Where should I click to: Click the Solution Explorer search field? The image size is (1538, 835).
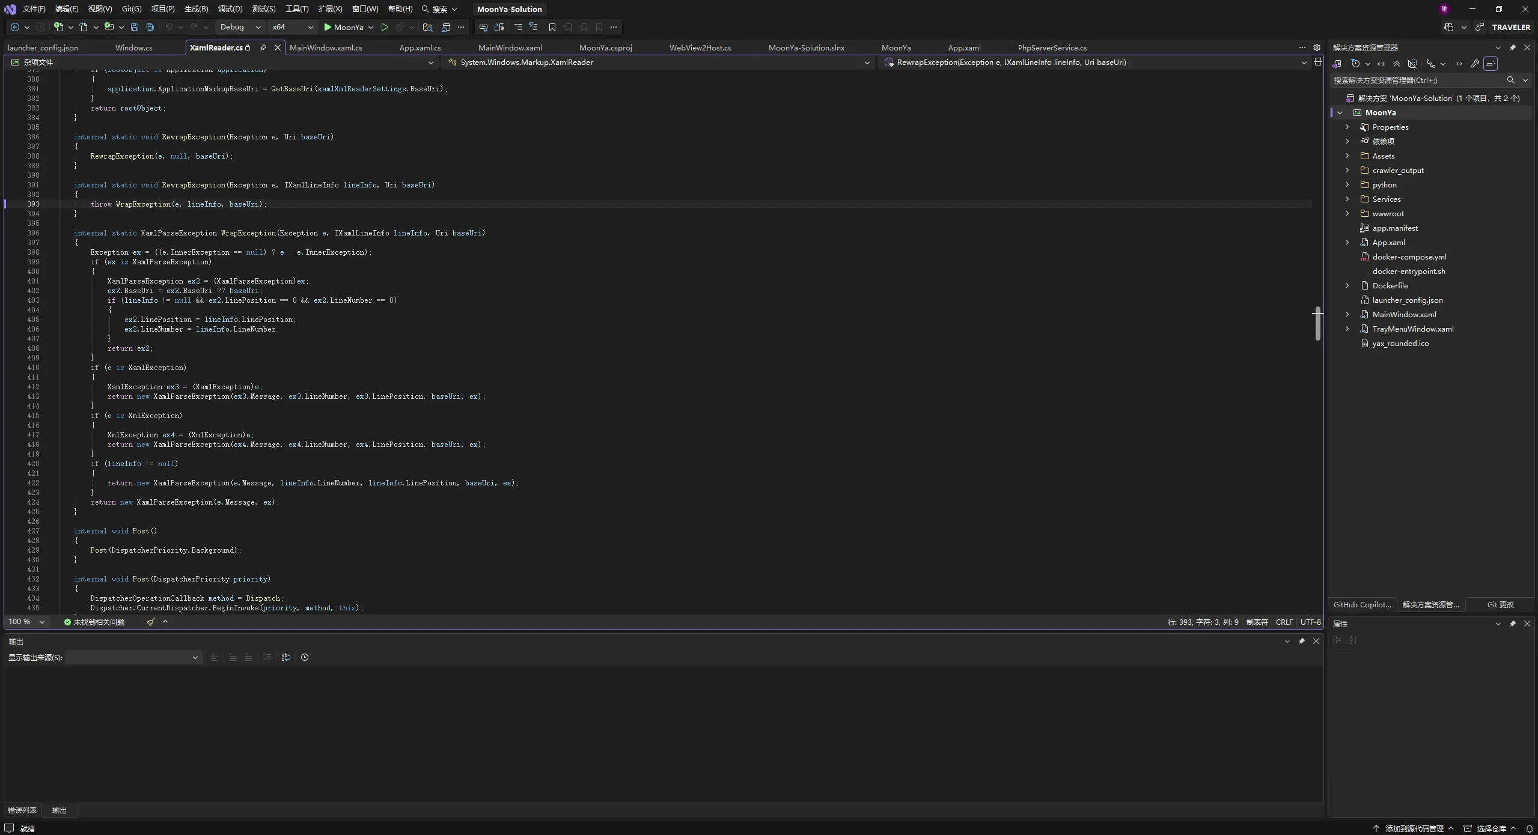pyautogui.click(x=1418, y=80)
